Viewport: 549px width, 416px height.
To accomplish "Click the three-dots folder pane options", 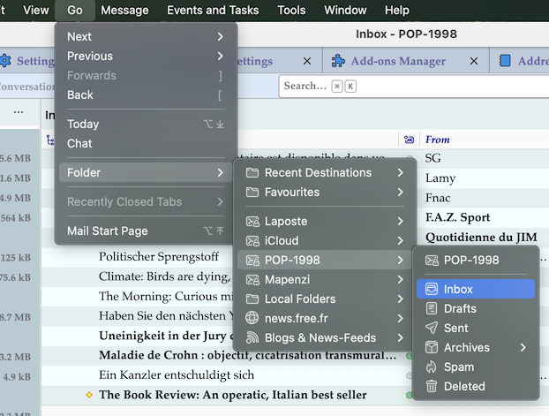I will pyautogui.click(x=19, y=113).
